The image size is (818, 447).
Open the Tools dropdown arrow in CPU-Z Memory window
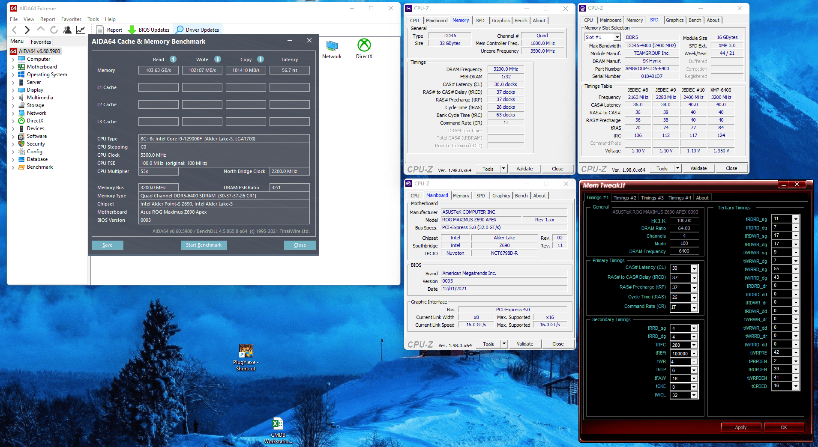pyautogui.click(x=504, y=169)
